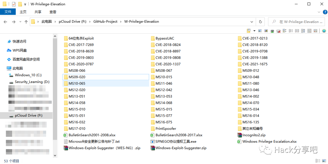Select the MS09-020 folder icon
Image resolution: width=328 pixels, height=164 pixels.
coord(66,77)
